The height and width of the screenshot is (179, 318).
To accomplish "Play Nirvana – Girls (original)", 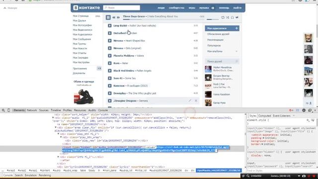I will pos(110,48).
